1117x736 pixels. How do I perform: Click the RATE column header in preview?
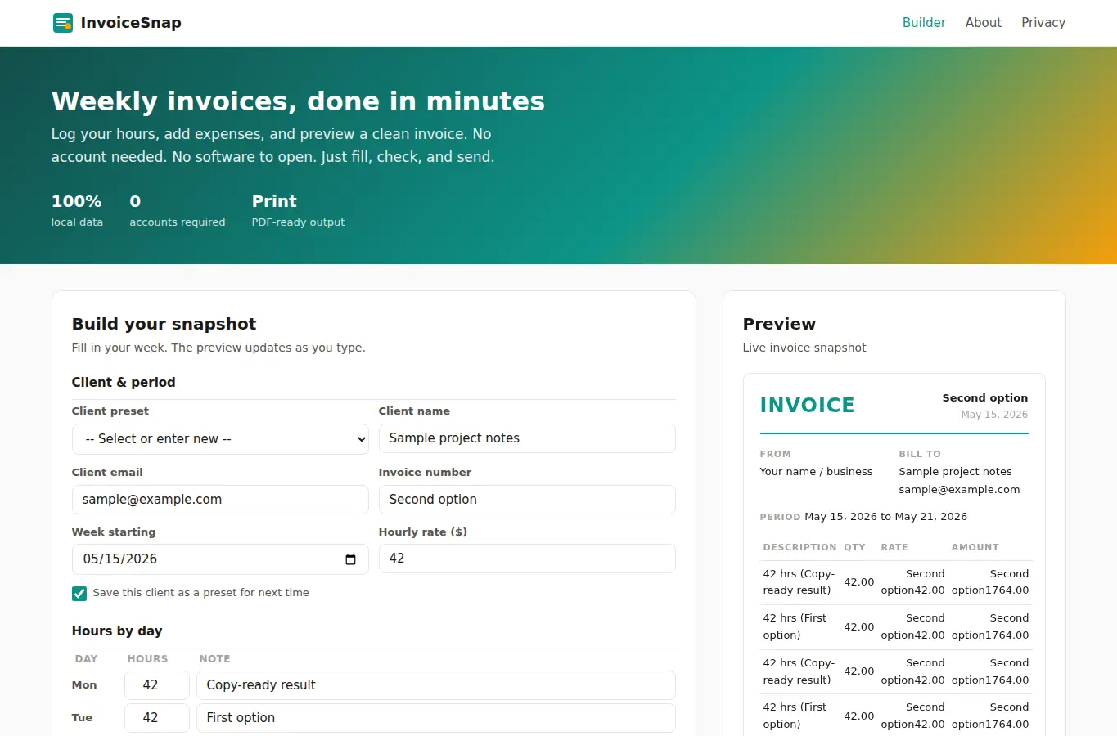click(894, 547)
